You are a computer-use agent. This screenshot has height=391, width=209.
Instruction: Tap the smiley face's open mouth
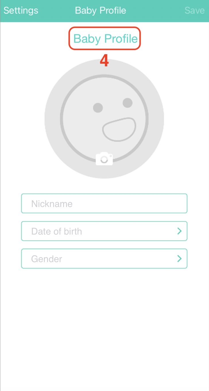click(119, 129)
